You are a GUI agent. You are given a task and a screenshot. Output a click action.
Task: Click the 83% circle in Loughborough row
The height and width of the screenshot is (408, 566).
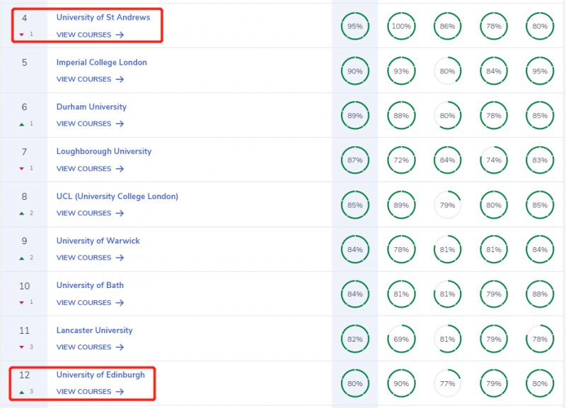540,160
